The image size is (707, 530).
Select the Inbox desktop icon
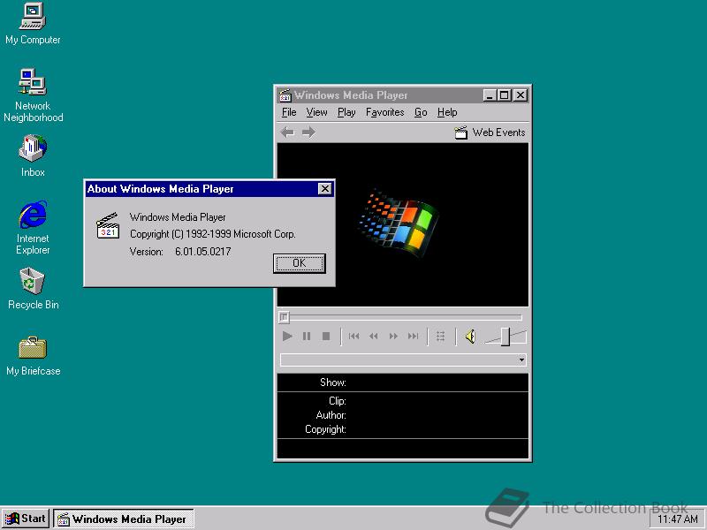(x=33, y=156)
